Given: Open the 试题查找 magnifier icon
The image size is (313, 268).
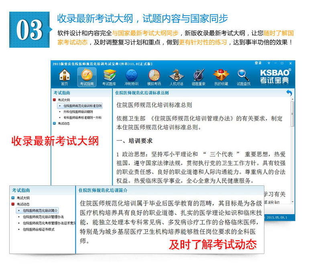Looking at the screenshot, I should (244, 77).
